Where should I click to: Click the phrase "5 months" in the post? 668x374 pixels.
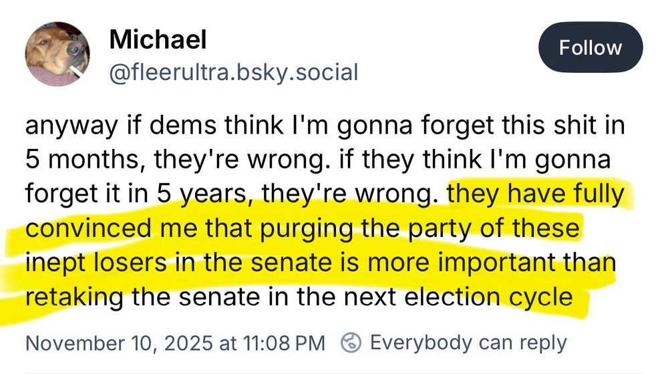click(x=81, y=161)
